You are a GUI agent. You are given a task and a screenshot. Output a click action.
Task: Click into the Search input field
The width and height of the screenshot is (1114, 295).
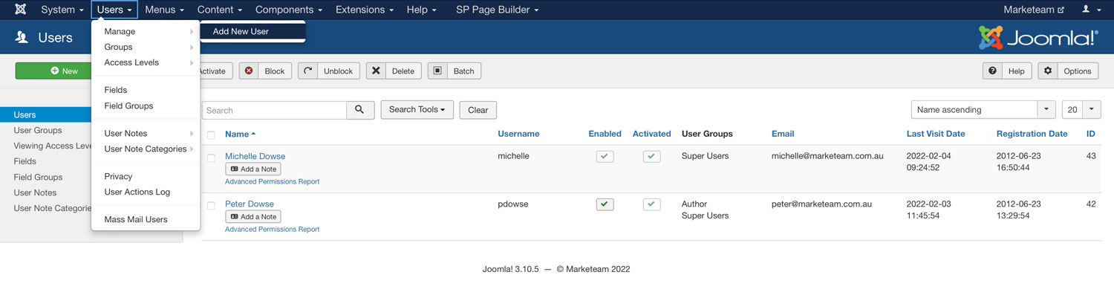pos(274,110)
